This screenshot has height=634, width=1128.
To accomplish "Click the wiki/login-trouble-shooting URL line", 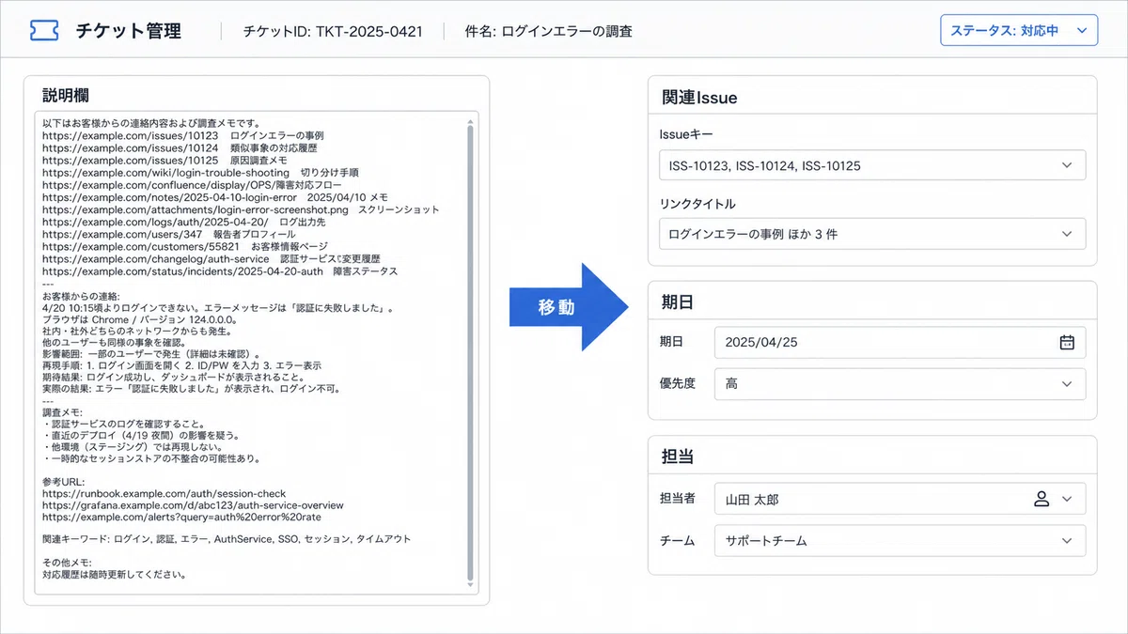I will (200, 173).
